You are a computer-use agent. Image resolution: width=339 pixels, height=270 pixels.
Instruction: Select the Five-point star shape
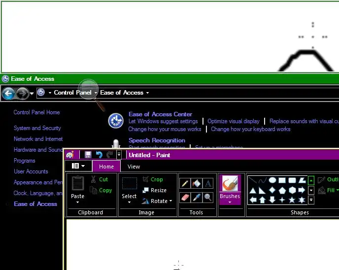point(292,200)
